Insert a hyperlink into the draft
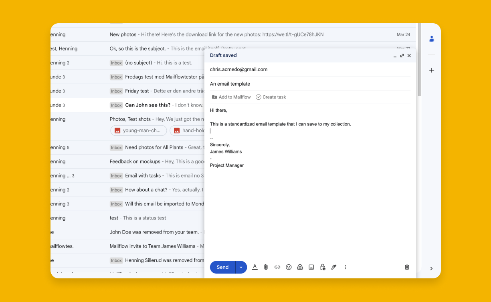491x302 pixels. click(277, 267)
